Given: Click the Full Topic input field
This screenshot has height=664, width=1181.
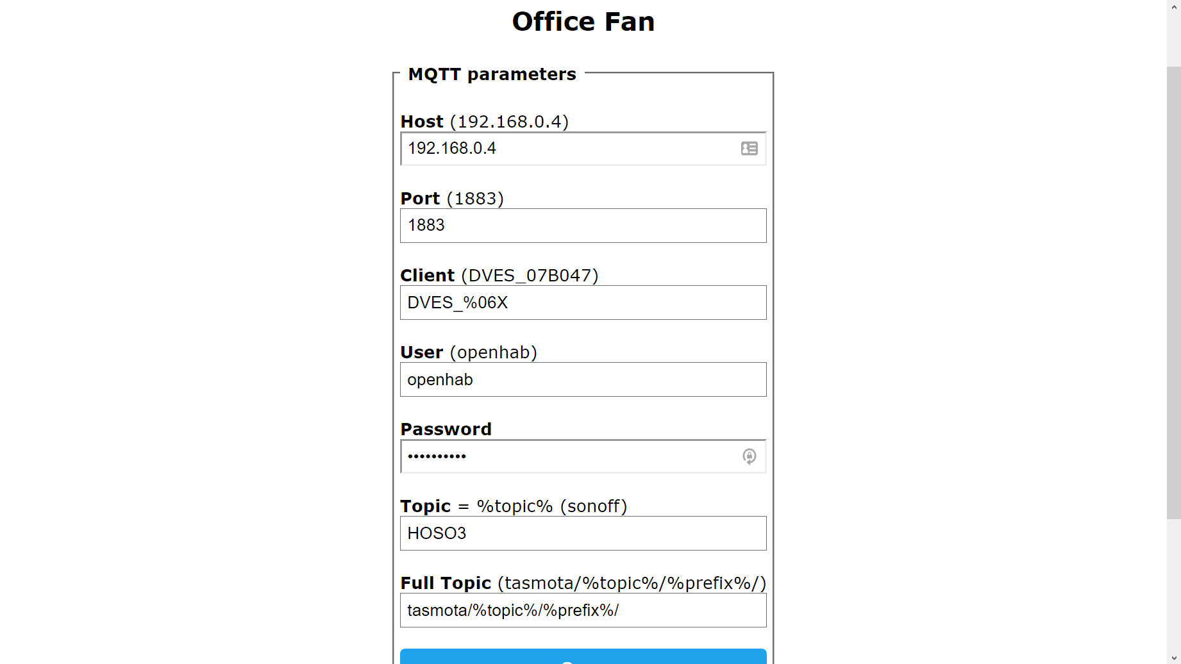Looking at the screenshot, I should click(x=583, y=610).
